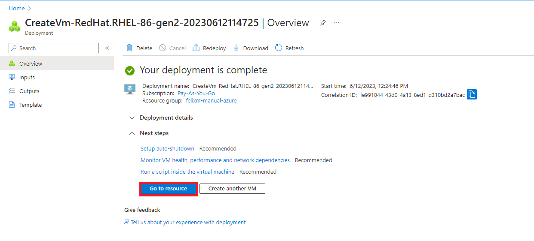
Task: Open the Outputs menu item
Action: 57,91
